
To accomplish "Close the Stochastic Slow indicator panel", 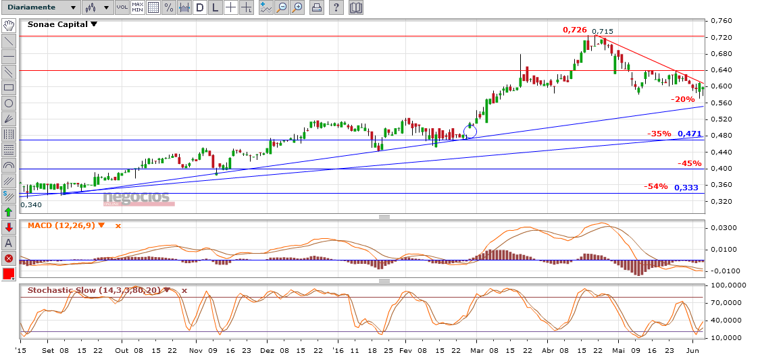I will (184, 291).
